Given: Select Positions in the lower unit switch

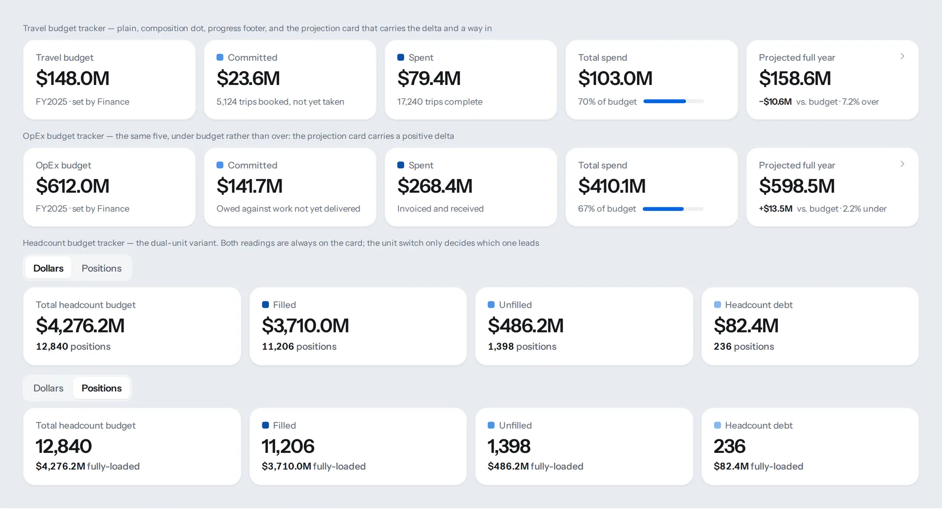Looking at the screenshot, I should click(x=101, y=388).
